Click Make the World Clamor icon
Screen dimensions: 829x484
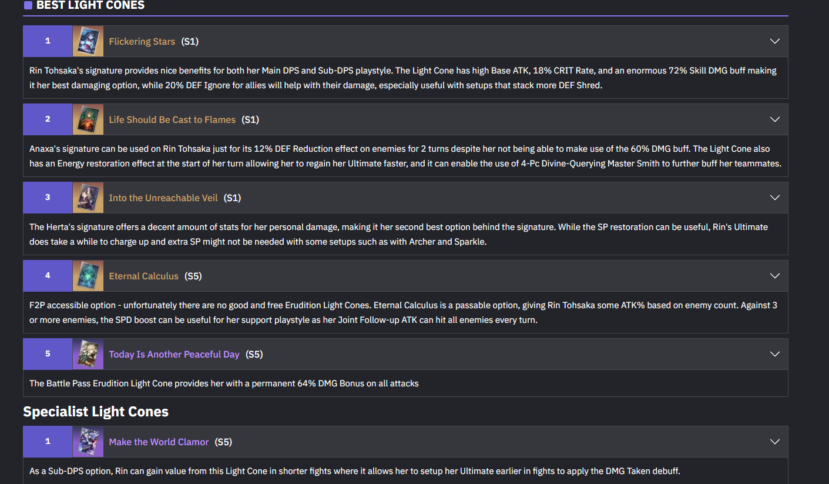pos(88,442)
